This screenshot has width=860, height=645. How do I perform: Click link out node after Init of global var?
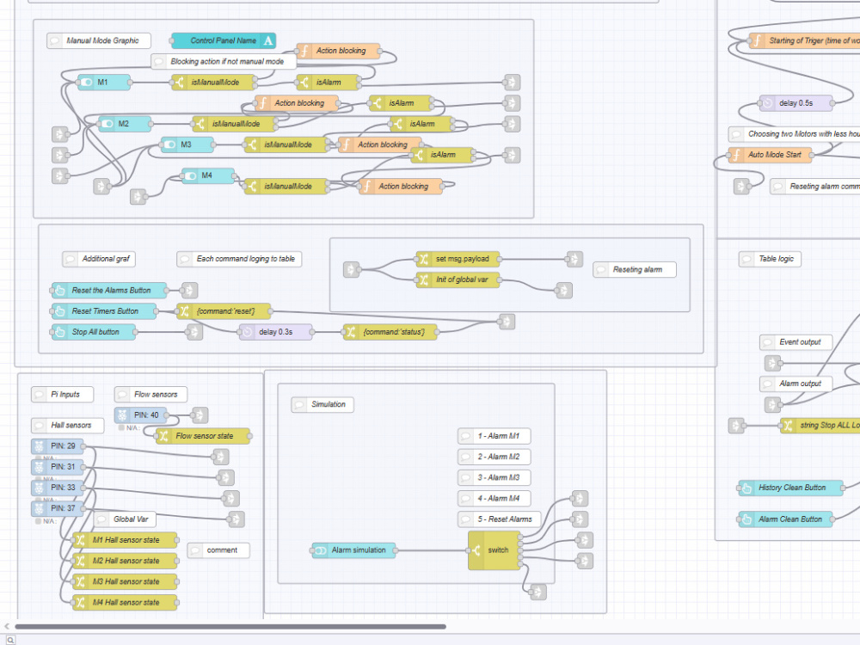[x=564, y=290]
